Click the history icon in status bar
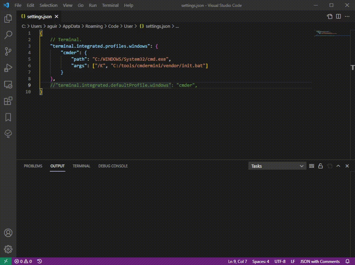Image resolution: width=355 pixels, height=265 pixels. 39,261
